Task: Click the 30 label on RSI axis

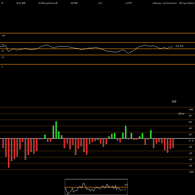Action: click(3, 57)
